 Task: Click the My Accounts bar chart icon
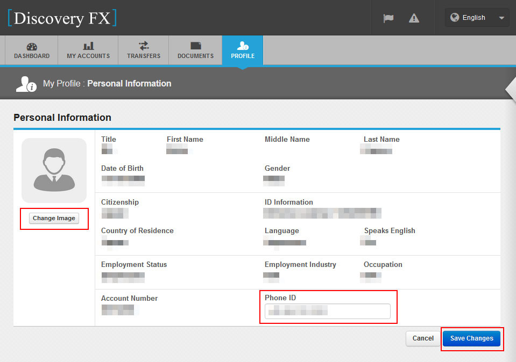click(88, 46)
